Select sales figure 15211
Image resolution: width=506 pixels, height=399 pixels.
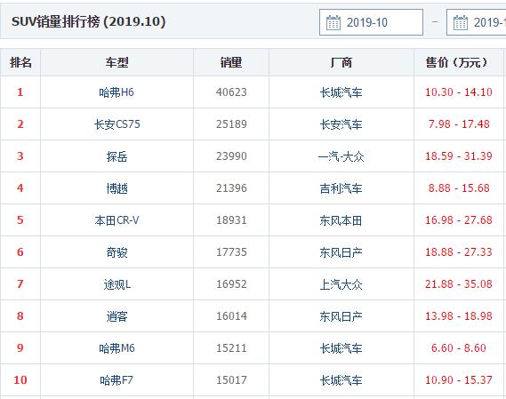coord(231,348)
